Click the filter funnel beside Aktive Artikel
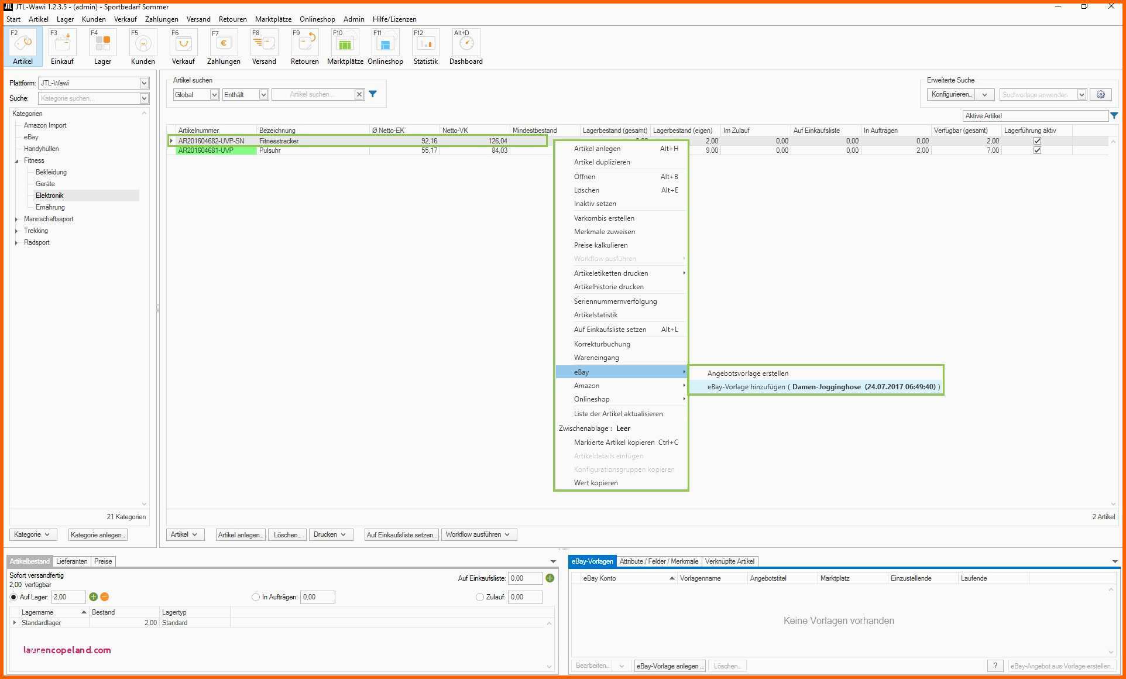 tap(1114, 116)
